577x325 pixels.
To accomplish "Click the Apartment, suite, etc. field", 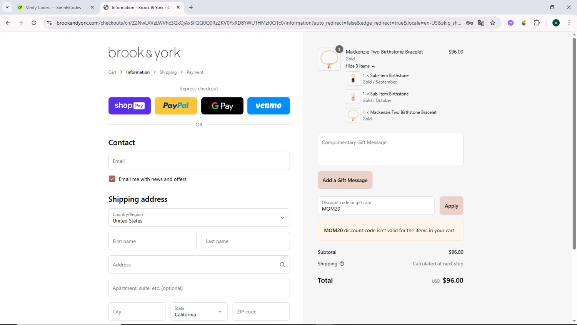I will click(199, 288).
